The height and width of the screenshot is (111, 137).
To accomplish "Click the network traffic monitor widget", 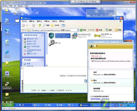I will [101, 13].
